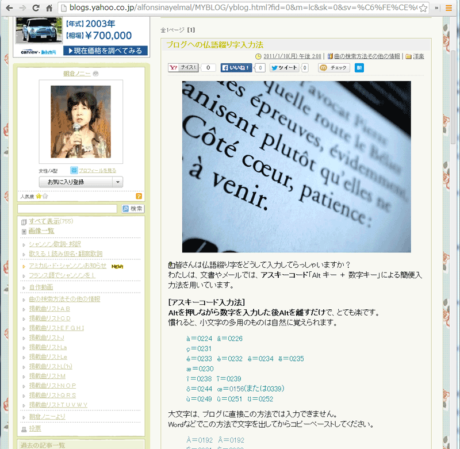The height and width of the screenshot is (449, 460).
Task: Go to the browser home page icon
Action: (x=49, y=8)
